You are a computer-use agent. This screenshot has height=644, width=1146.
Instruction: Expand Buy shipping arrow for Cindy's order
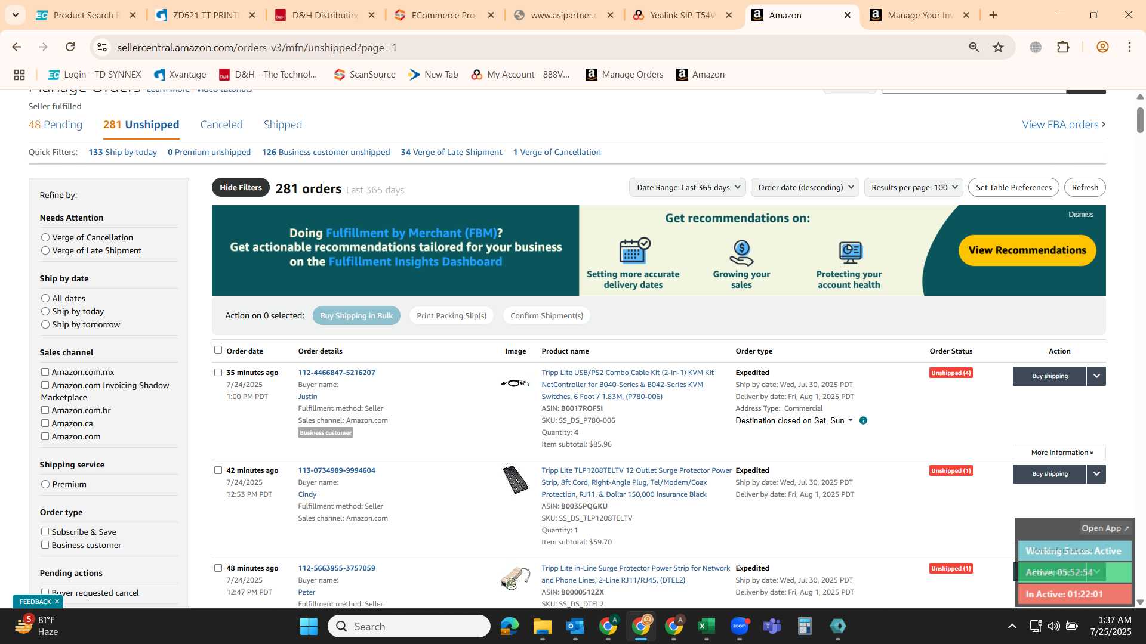tap(1096, 474)
